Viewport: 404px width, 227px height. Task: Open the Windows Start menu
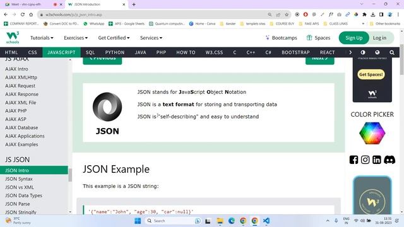(x=138, y=221)
